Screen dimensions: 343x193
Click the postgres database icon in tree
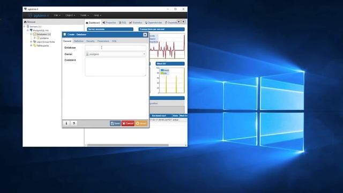click(x=38, y=38)
